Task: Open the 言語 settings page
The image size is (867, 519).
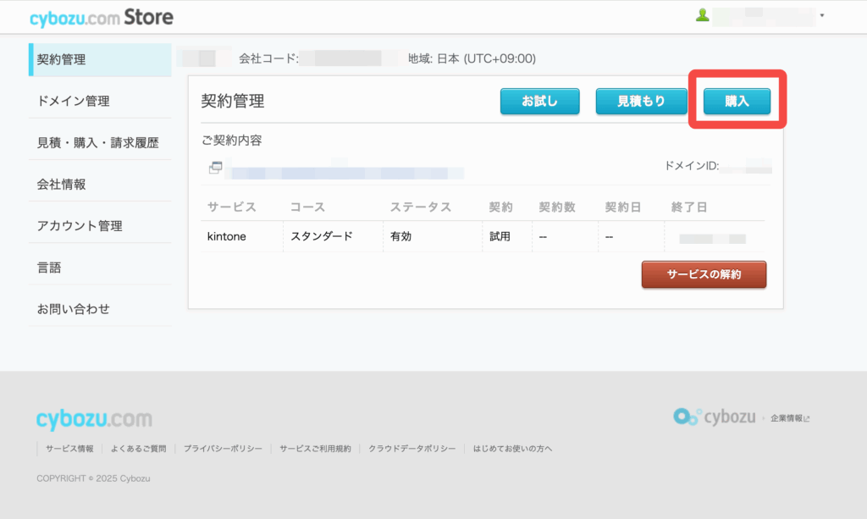Action: click(49, 268)
